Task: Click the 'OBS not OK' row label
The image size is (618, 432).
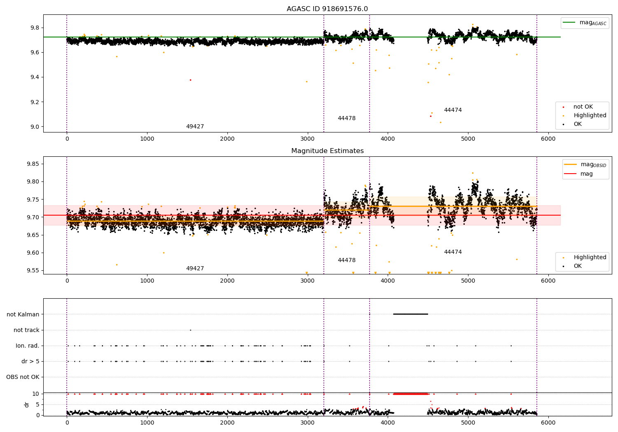Action: (x=23, y=377)
